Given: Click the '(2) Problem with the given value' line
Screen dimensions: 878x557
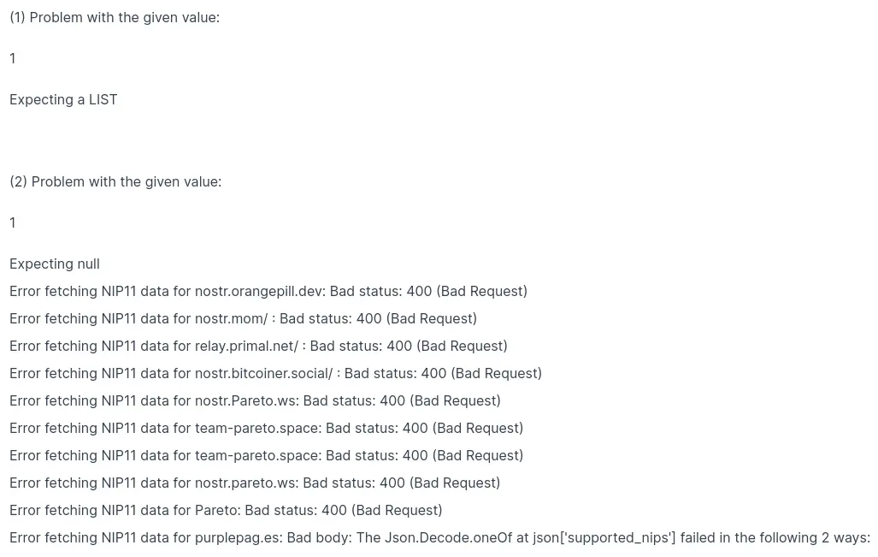Looking at the screenshot, I should 115,182.
